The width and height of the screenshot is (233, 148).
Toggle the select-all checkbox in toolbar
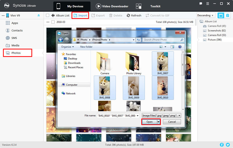47,15
